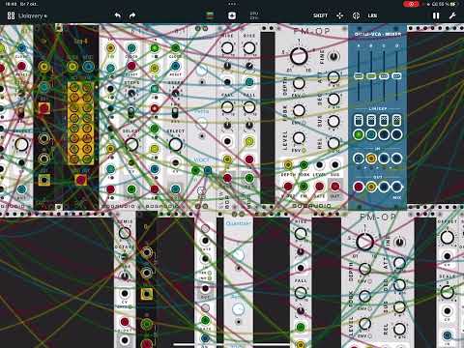The width and height of the screenshot is (464, 348).
Task: Click the top-left RISE knob
Action: 227,48
